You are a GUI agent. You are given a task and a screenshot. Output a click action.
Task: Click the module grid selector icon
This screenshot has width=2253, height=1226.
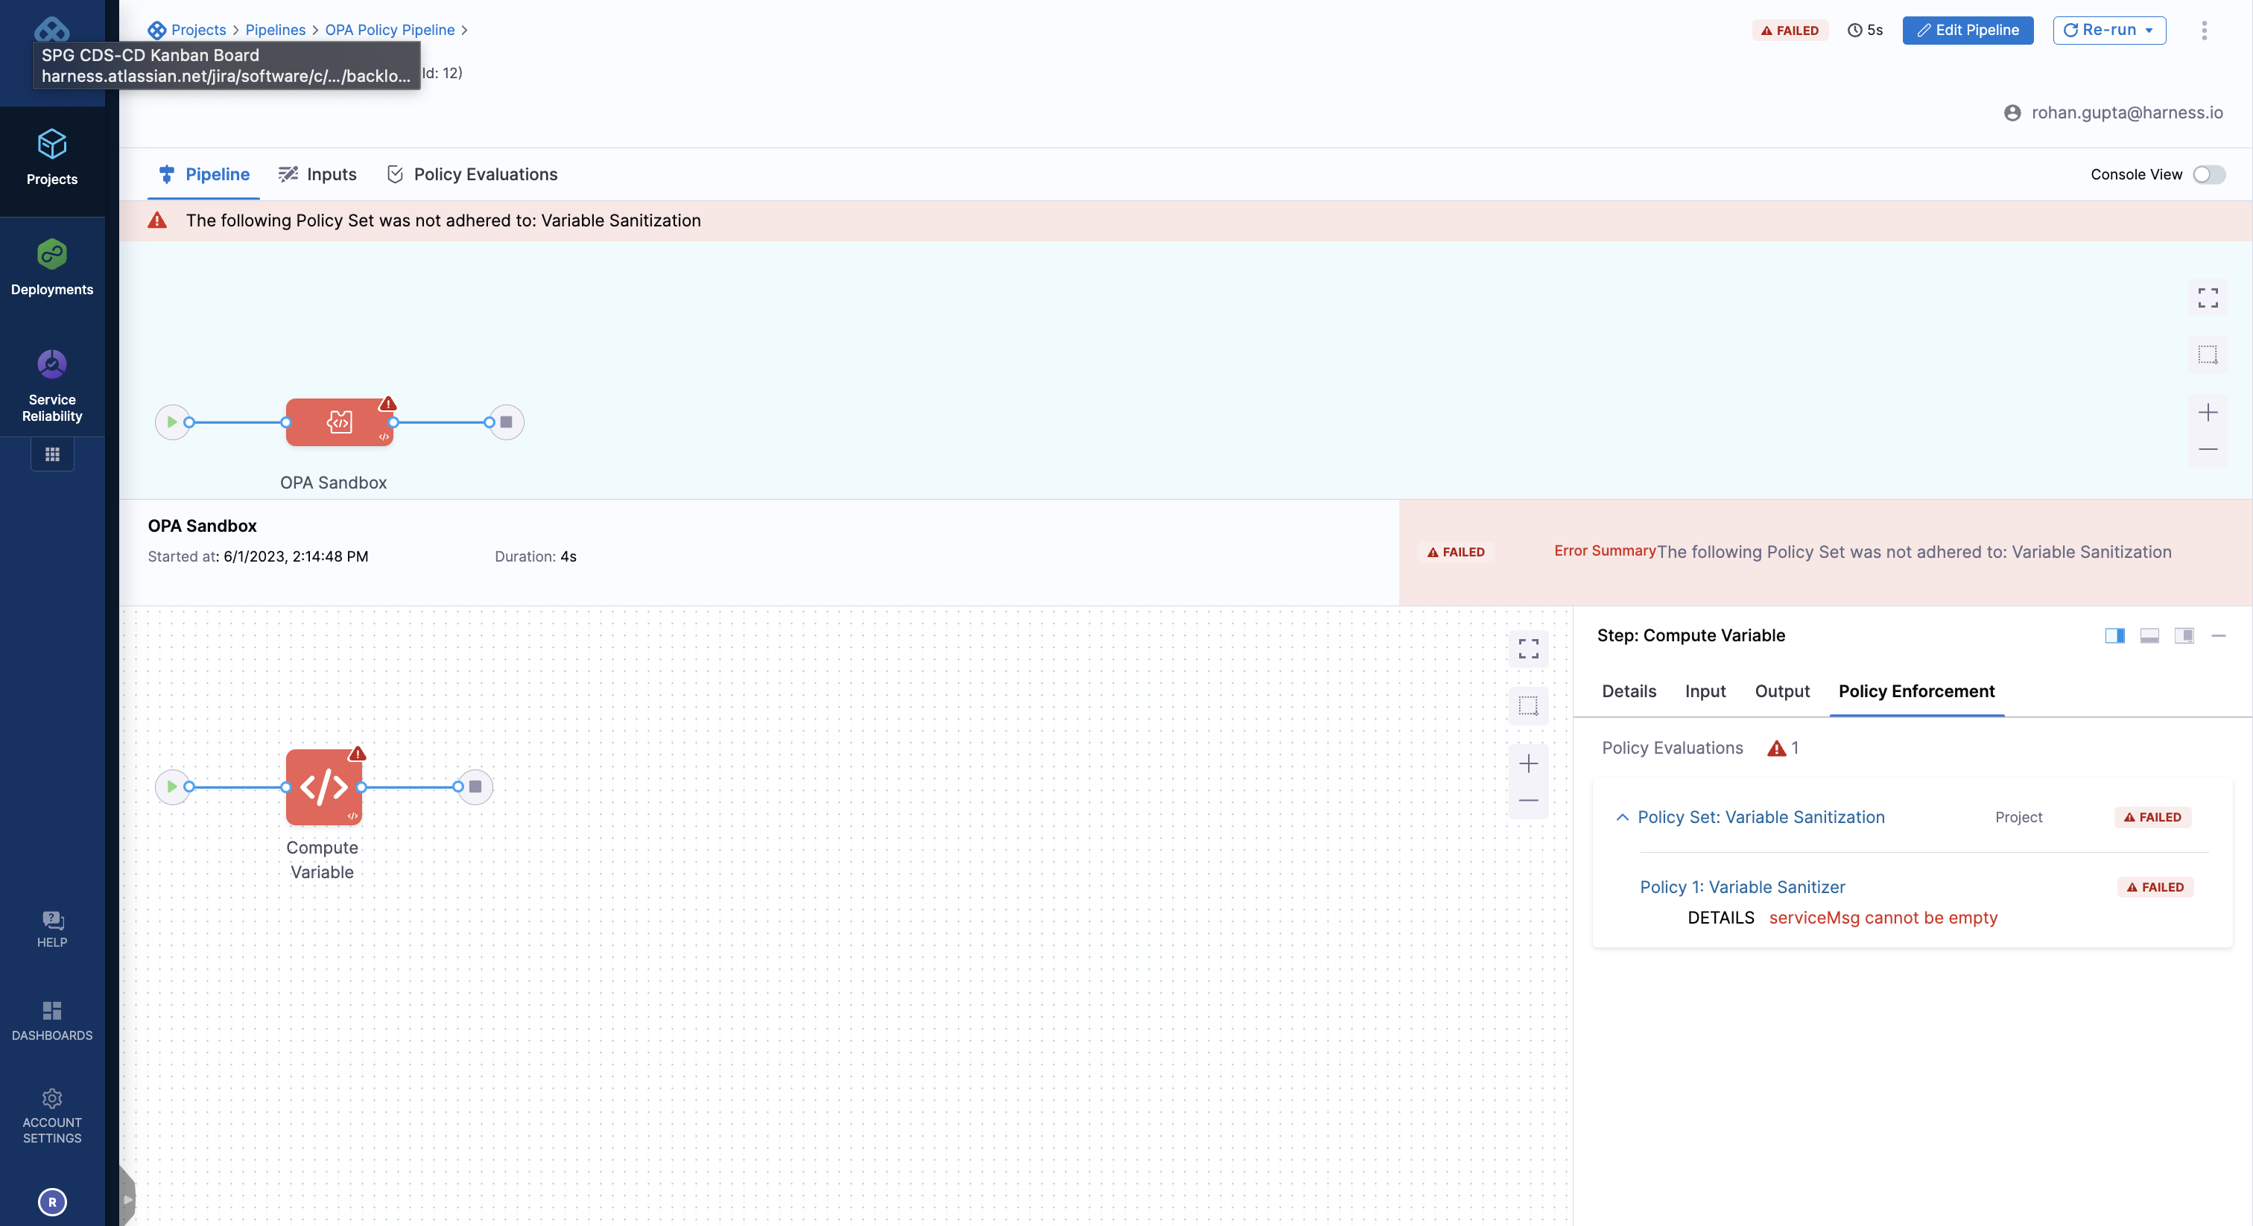(51, 454)
